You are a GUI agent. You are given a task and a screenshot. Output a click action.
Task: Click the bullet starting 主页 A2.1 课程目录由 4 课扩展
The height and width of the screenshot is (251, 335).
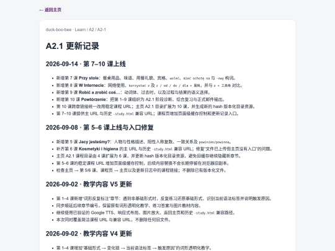coord(149,156)
